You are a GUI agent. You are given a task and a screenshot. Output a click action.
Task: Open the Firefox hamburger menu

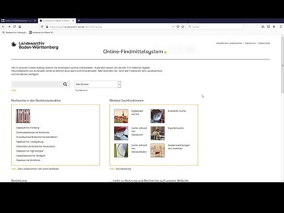click(281, 27)
